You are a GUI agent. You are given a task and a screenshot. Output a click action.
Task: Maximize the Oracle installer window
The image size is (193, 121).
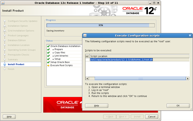154,3
